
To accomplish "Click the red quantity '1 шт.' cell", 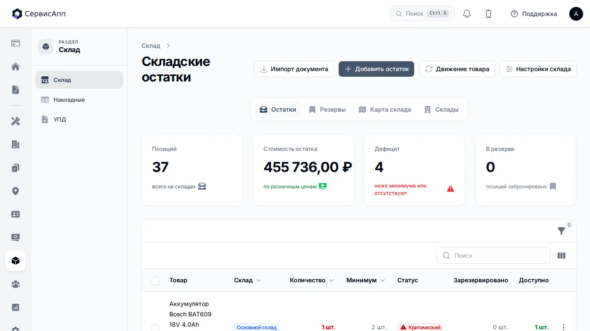I will [x=328, y=327].
